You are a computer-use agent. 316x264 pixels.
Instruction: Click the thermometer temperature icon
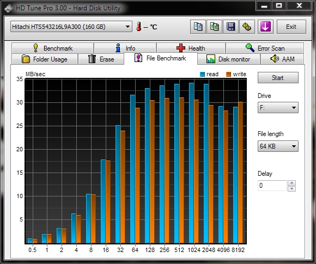tap(138, 27)
